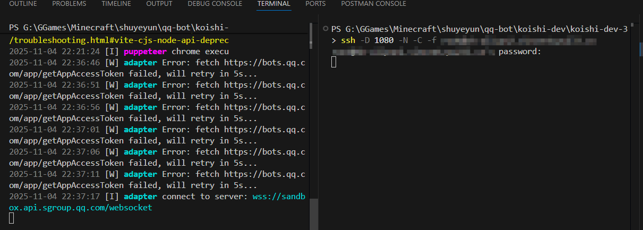Image resolution: width=643 pixels, height=230 pixels.
Task: Open the DEBUG CONSOLE tab
Action: tap(215, 4)
